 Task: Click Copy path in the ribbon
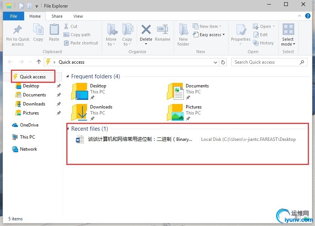(77, 35)
